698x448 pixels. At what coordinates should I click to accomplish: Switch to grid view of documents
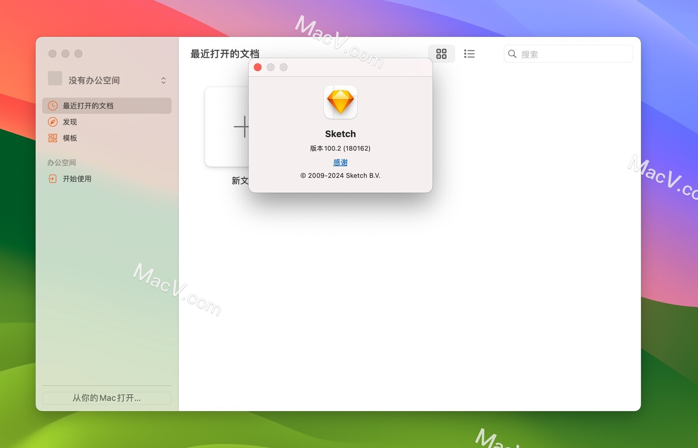[441, 54]
